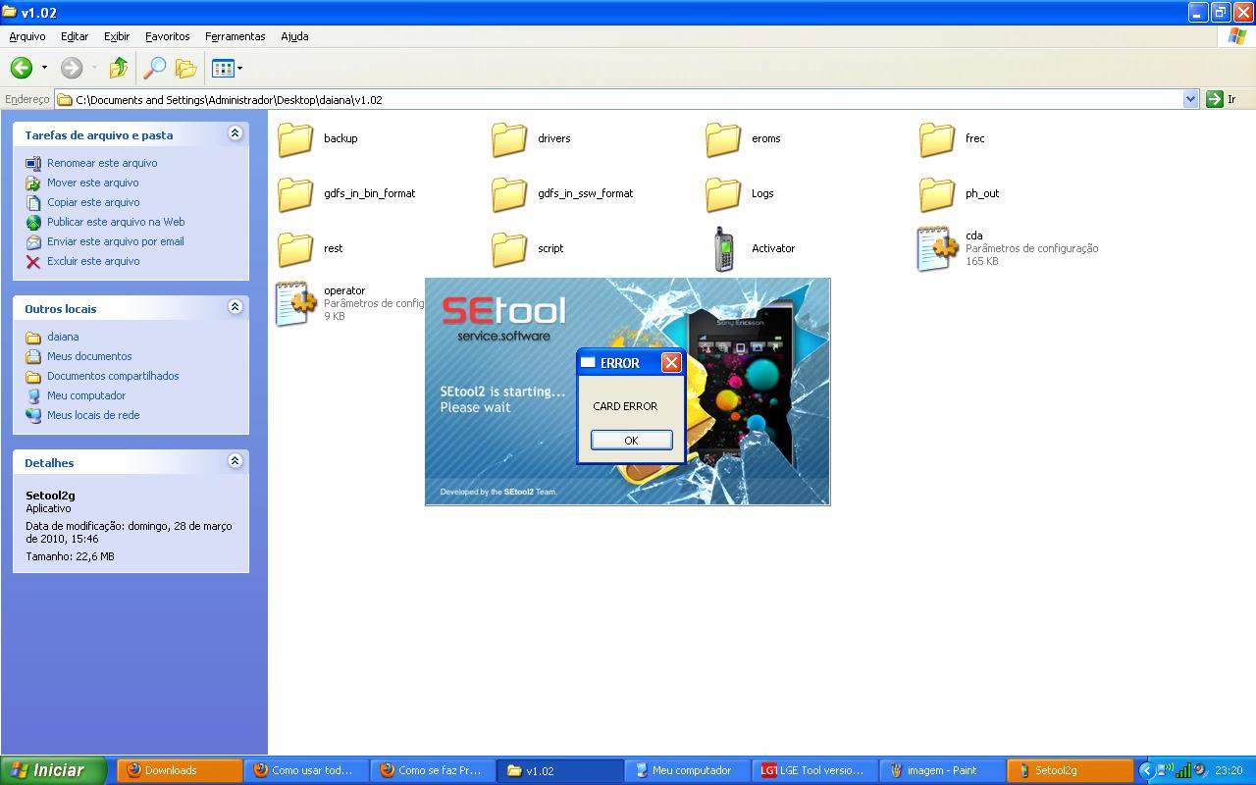Click Excluir este arquivo link
The height and width of the screenshot is (785, 1256).
tap(93, 261)
